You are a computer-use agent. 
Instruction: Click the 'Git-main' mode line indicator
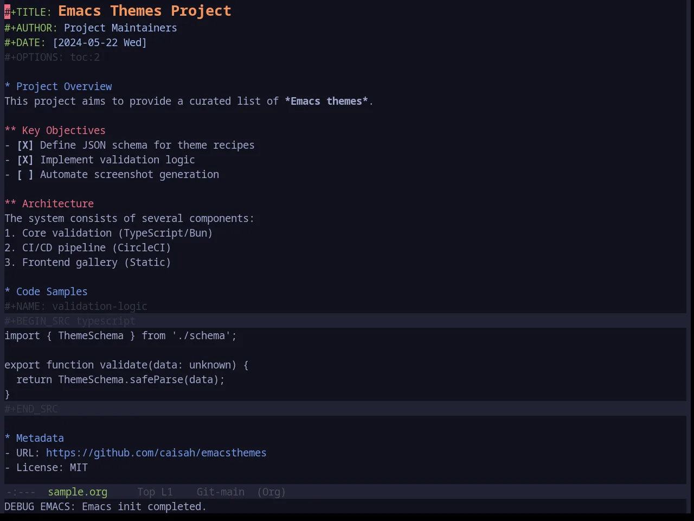tap(221, 492)
